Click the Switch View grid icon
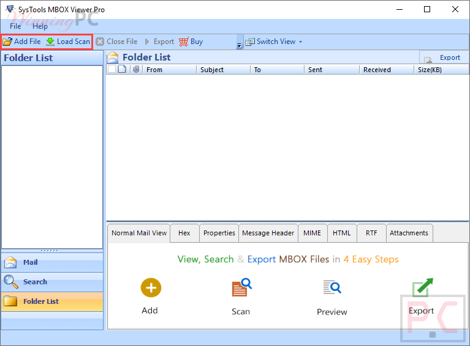The image size is (470, 346). click(249, 42)
